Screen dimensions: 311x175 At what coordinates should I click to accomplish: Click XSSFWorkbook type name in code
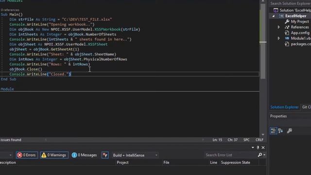[107, 29]
